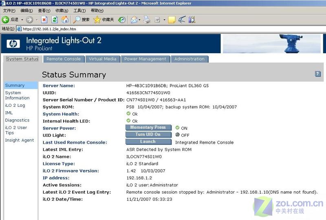Open Back button history dropdown arrow
The height and width of the screenshot is (220, 326).
point(22,20)
